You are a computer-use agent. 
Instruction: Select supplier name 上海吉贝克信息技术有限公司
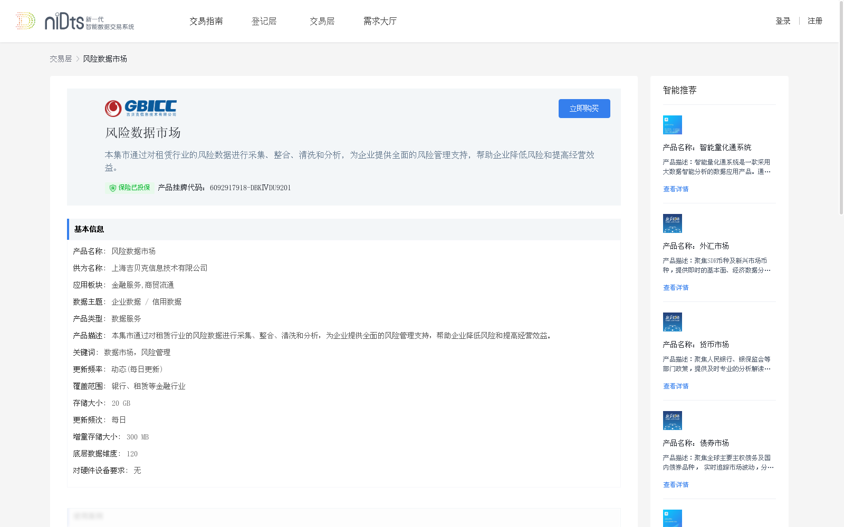tap(159, 268)
